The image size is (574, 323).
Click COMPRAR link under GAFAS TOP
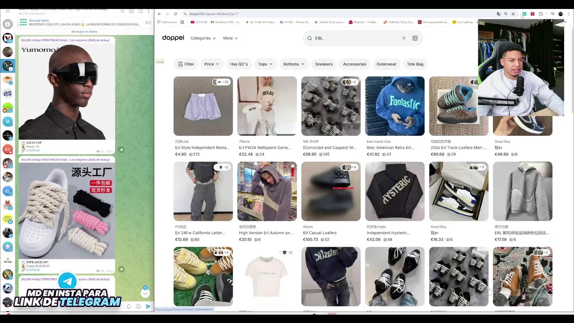coord(33,150)
